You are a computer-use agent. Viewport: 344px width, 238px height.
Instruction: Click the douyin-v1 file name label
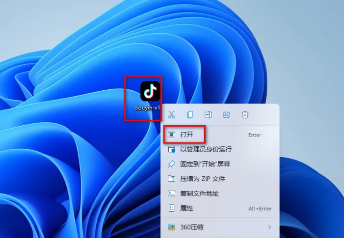tap(147, 108)
